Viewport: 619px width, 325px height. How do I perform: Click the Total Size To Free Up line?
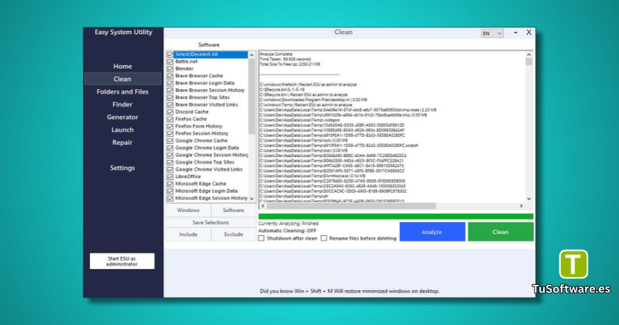point(289,64)
